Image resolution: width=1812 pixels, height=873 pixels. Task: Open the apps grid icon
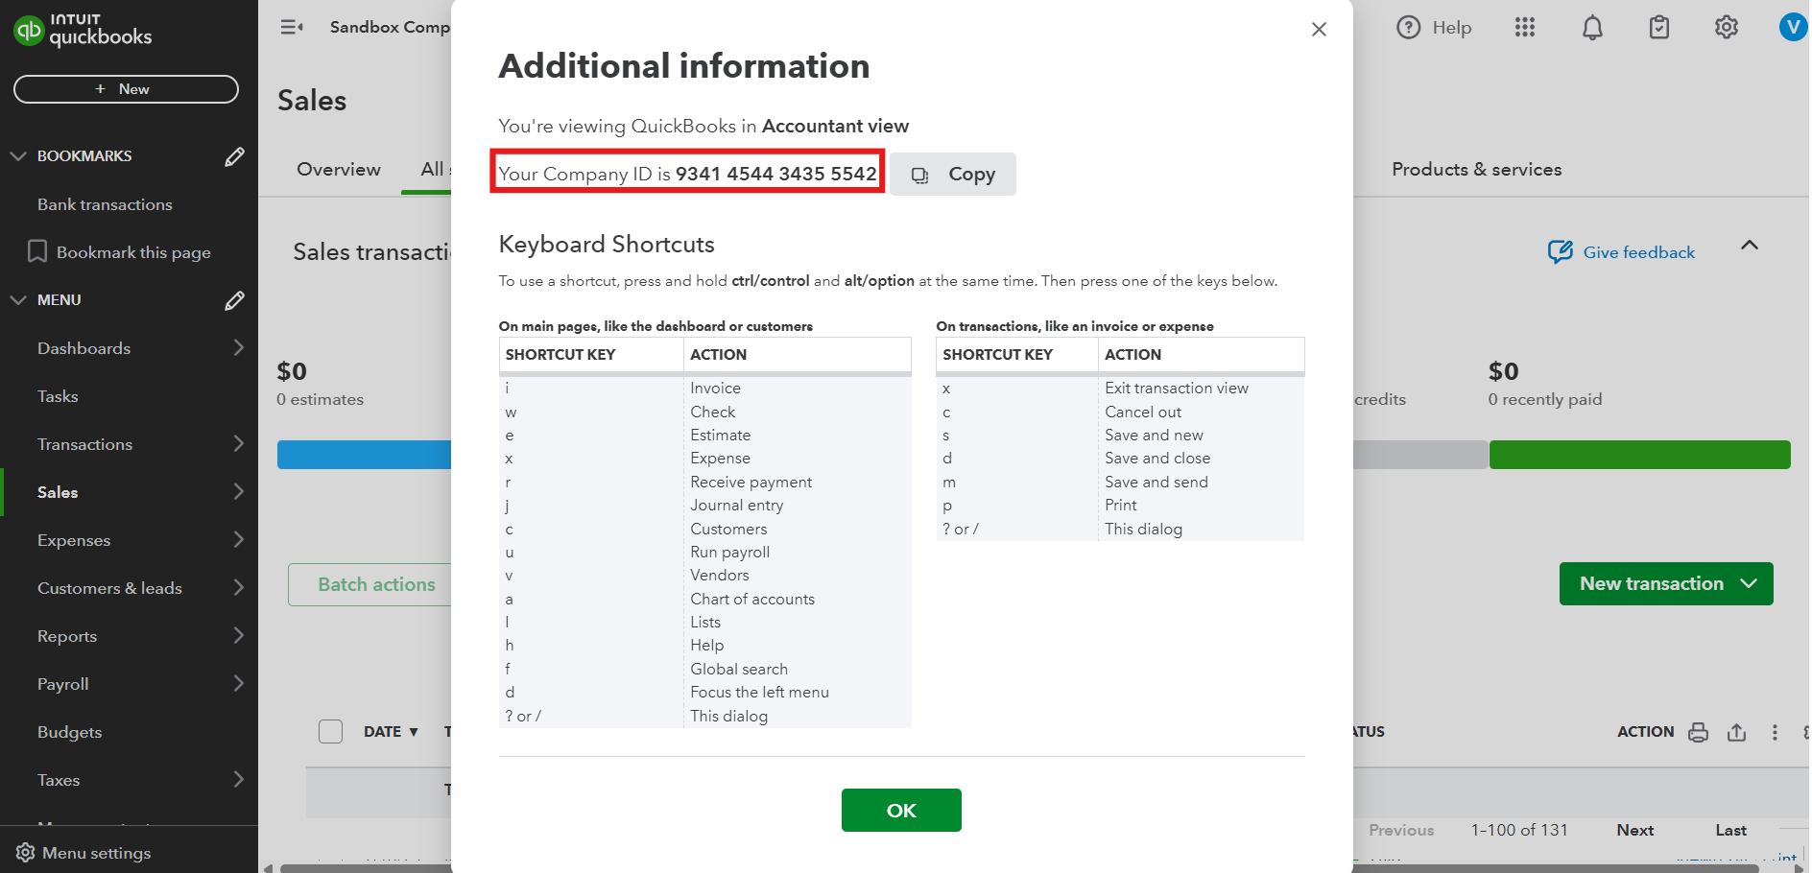[x=1525, y=28]
